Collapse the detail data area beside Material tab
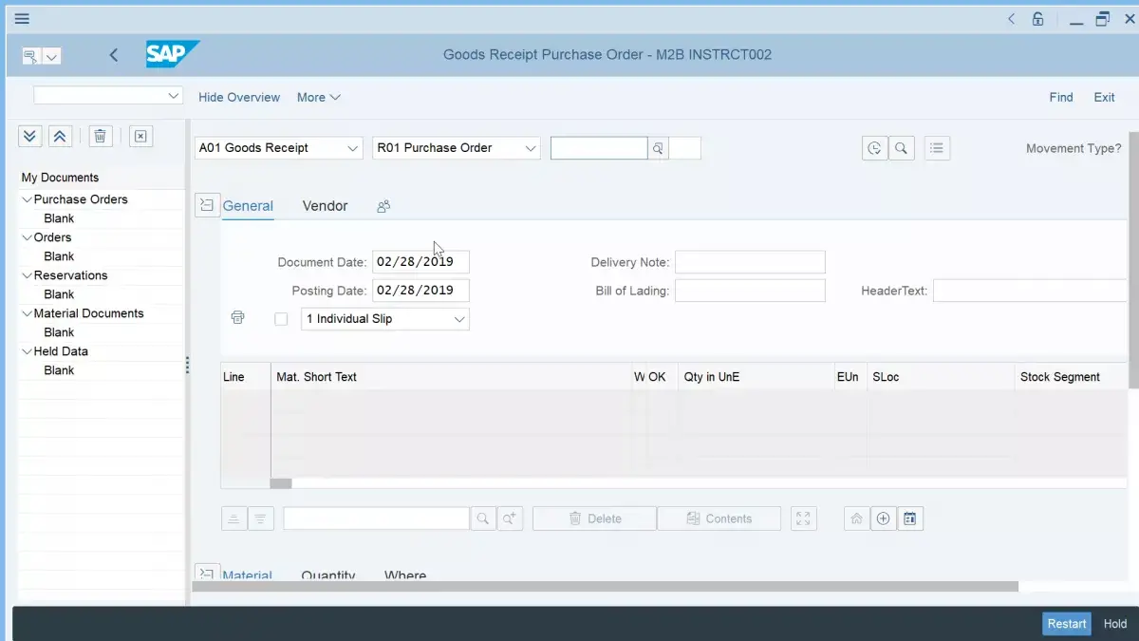 click(207, 572)
